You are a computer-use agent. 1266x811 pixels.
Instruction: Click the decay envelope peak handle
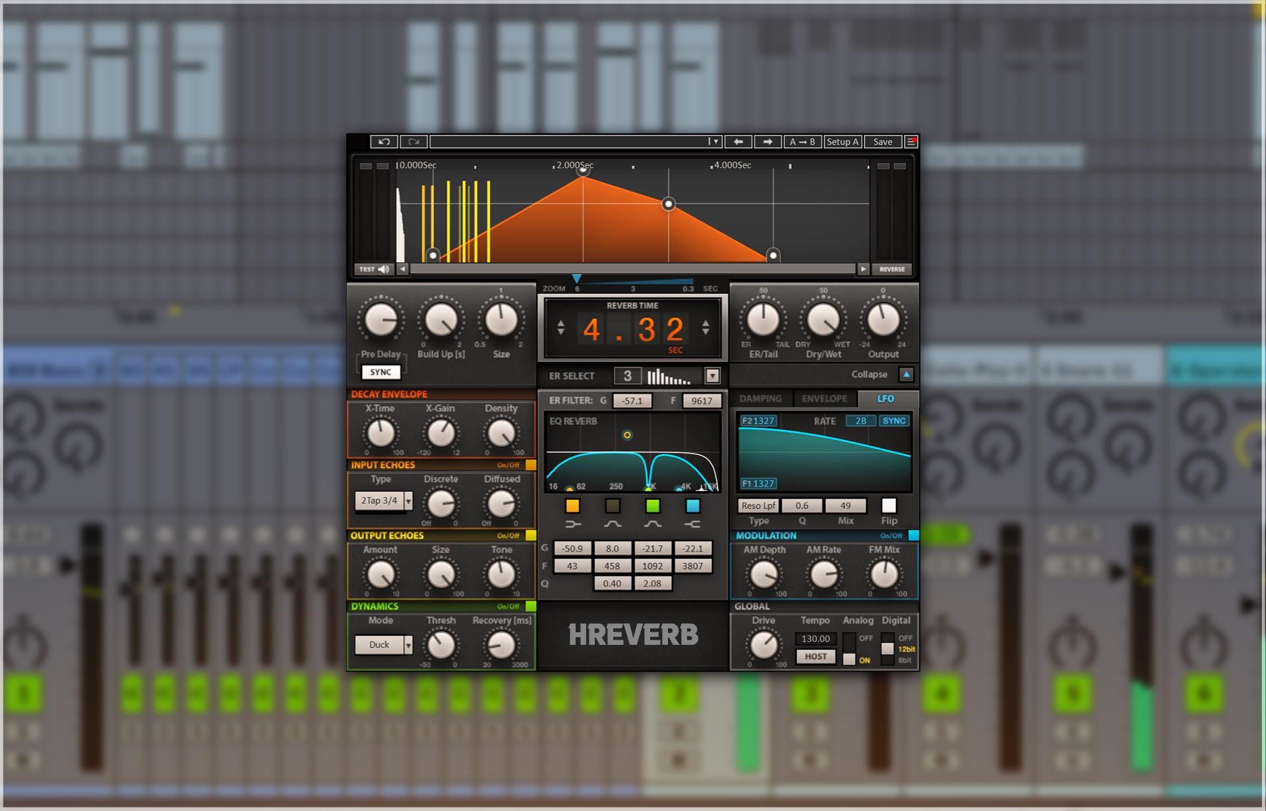click(583, 170)
